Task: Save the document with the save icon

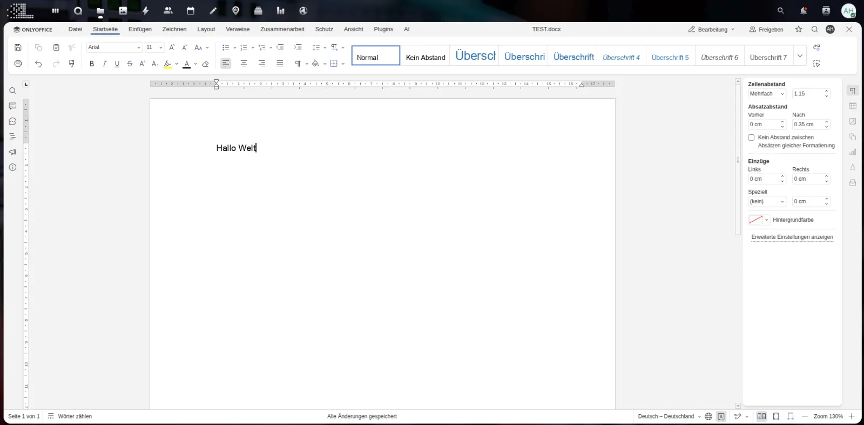Action: click(18, 47)
